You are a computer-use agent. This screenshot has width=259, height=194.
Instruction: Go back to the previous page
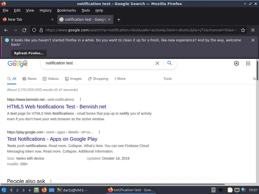[x=6, y=30]
